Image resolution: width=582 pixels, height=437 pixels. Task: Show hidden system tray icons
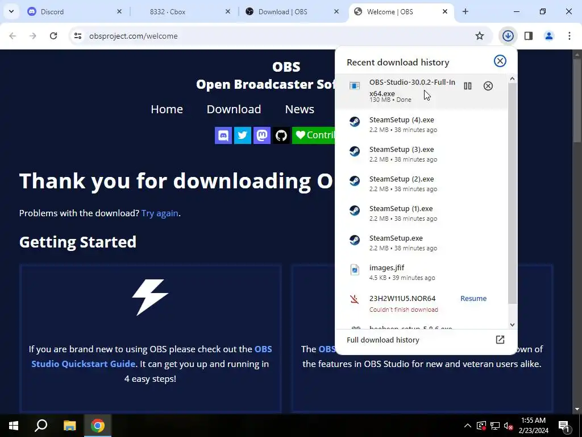[x=468, y=426]
